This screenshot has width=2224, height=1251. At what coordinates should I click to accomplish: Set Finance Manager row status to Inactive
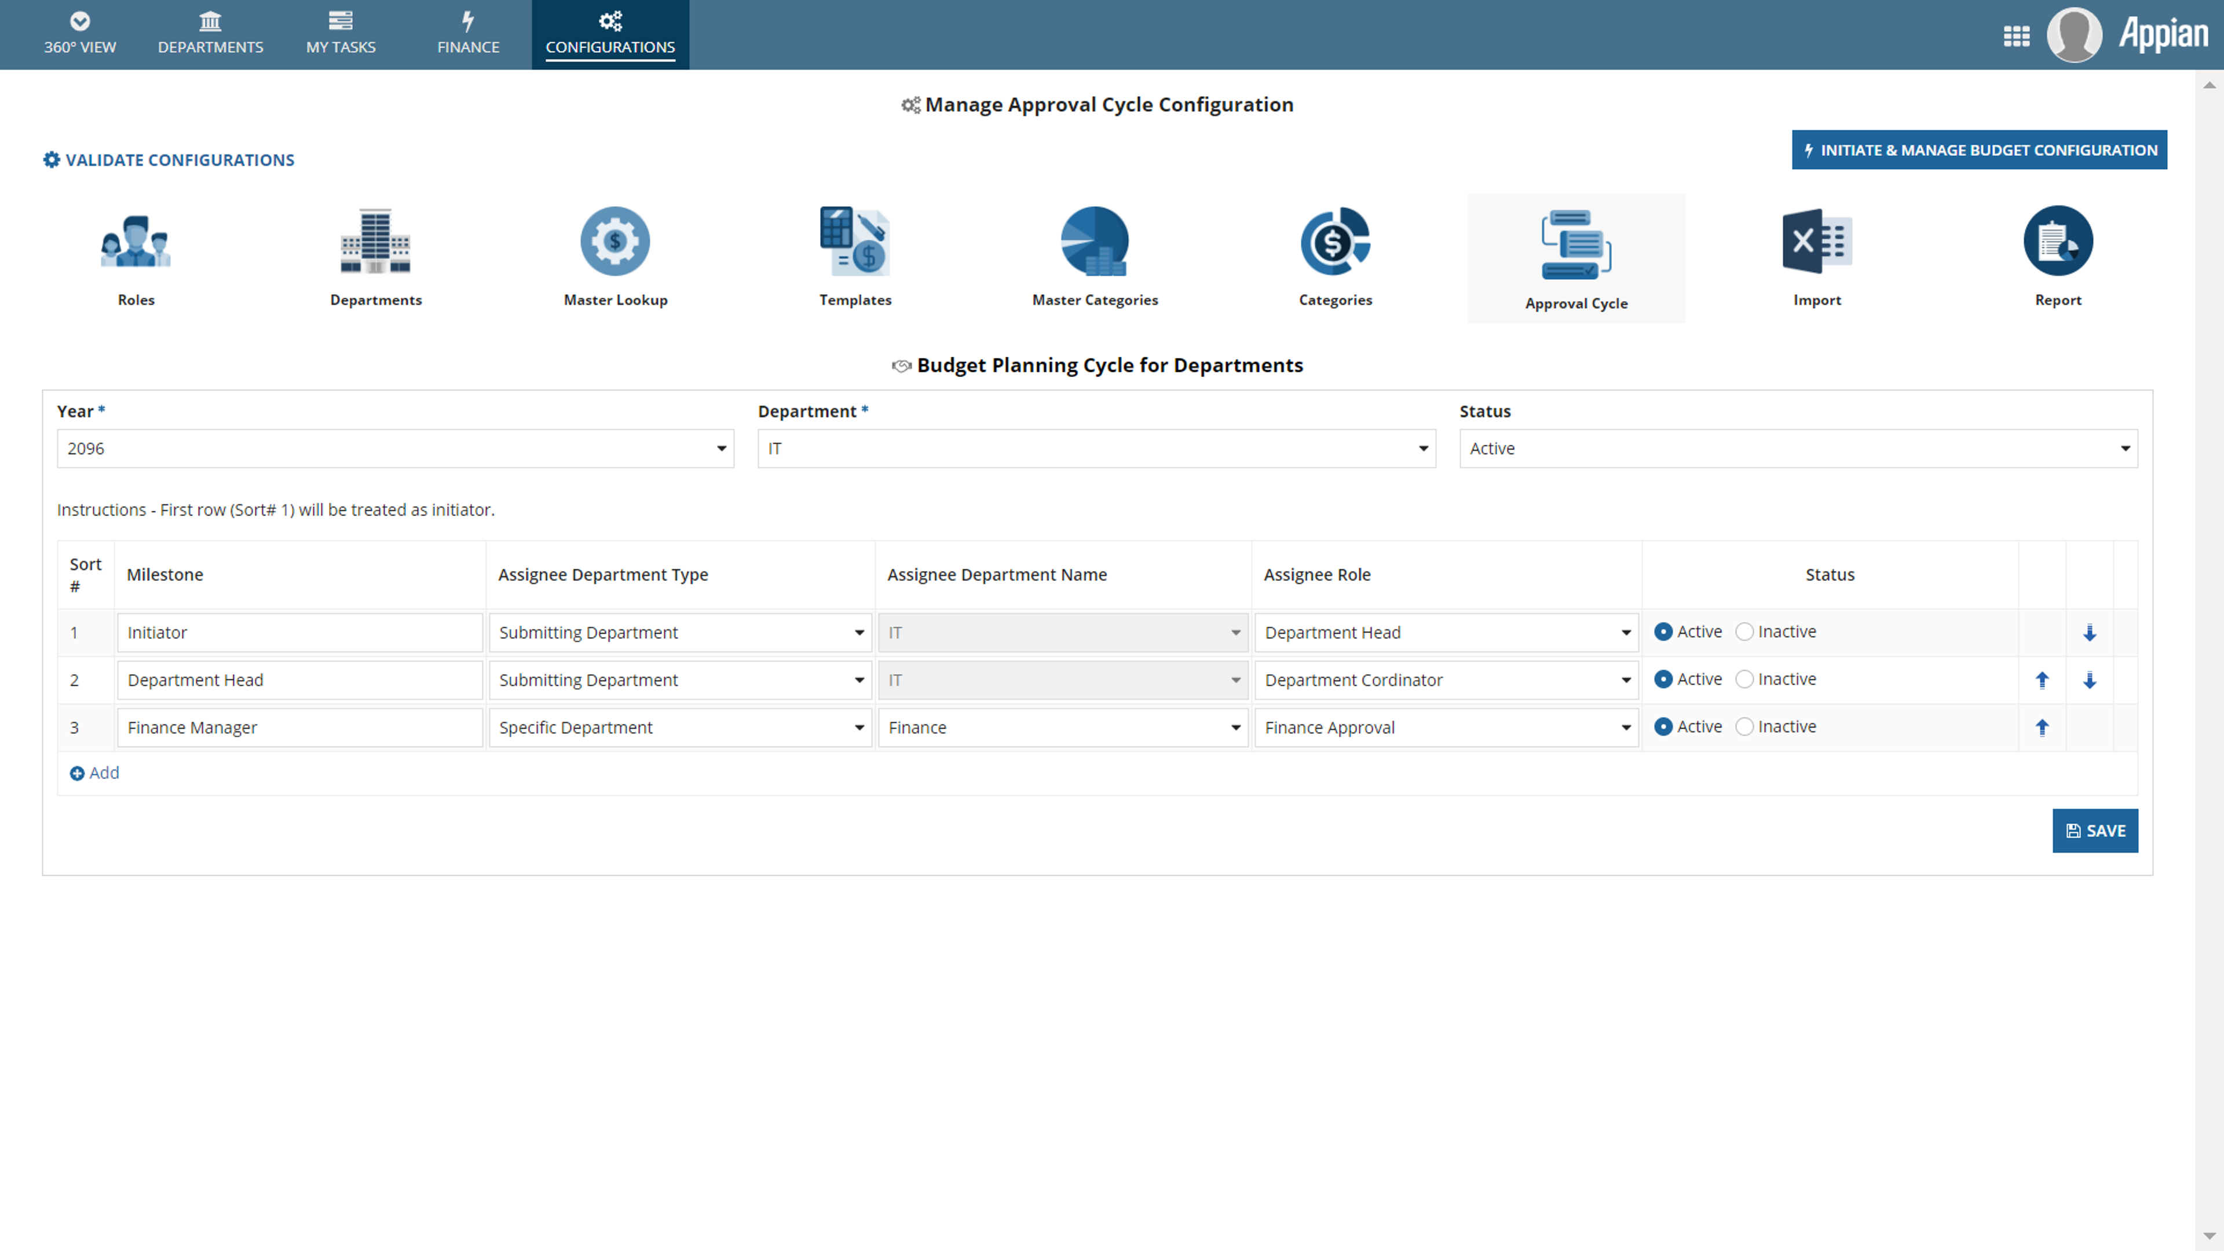click(x=1744, y=727)
